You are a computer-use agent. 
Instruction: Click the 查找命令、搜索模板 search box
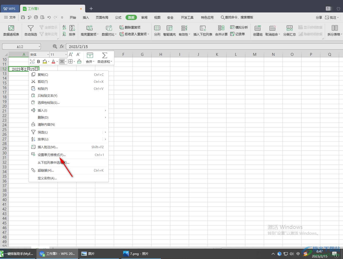coord(237,17)
